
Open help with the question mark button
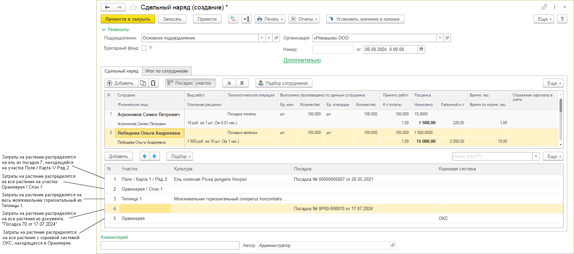pos(562,19)
